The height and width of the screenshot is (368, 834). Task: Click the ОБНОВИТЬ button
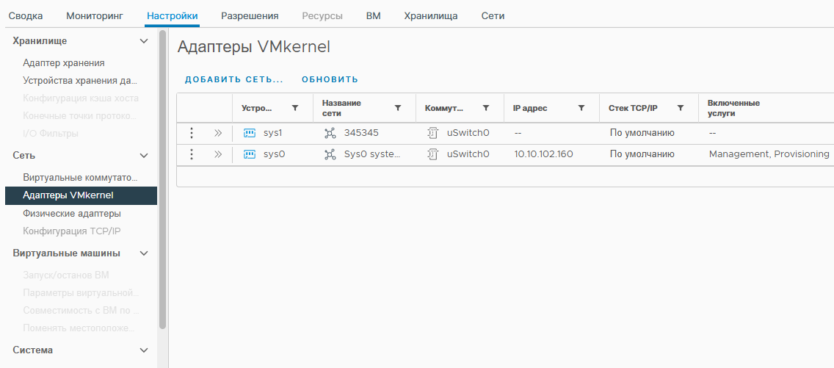(330, 80)
